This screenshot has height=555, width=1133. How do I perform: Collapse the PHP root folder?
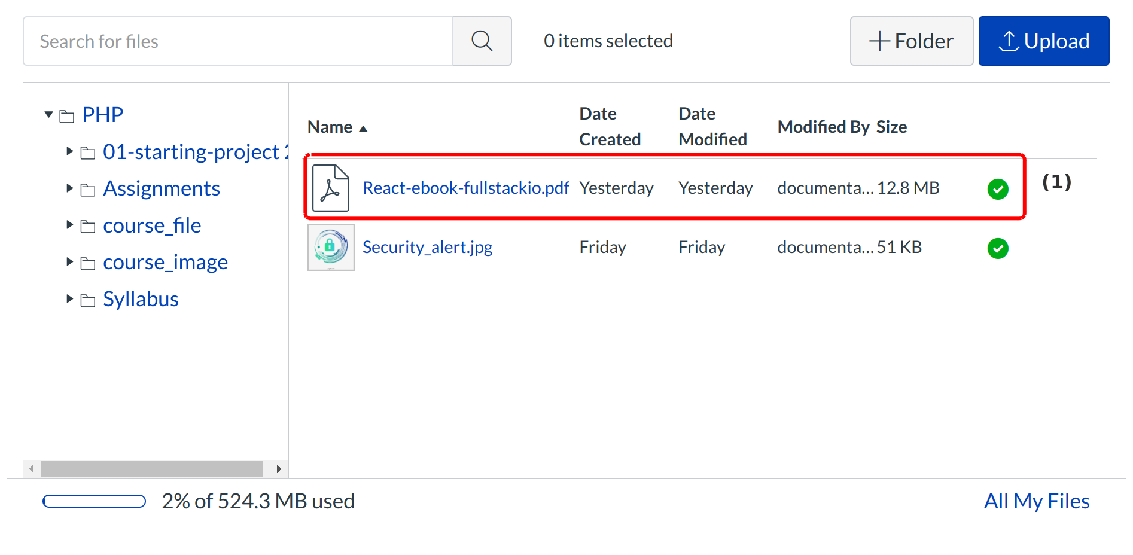[49, 114]
